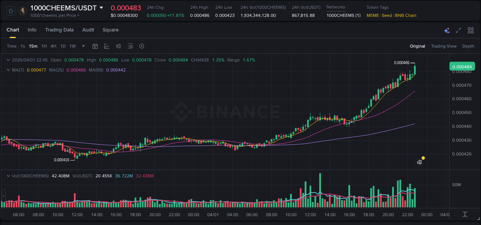Collapse the Vol(1000CHEEMS) volume panel chevron

[x=8, y=175]
